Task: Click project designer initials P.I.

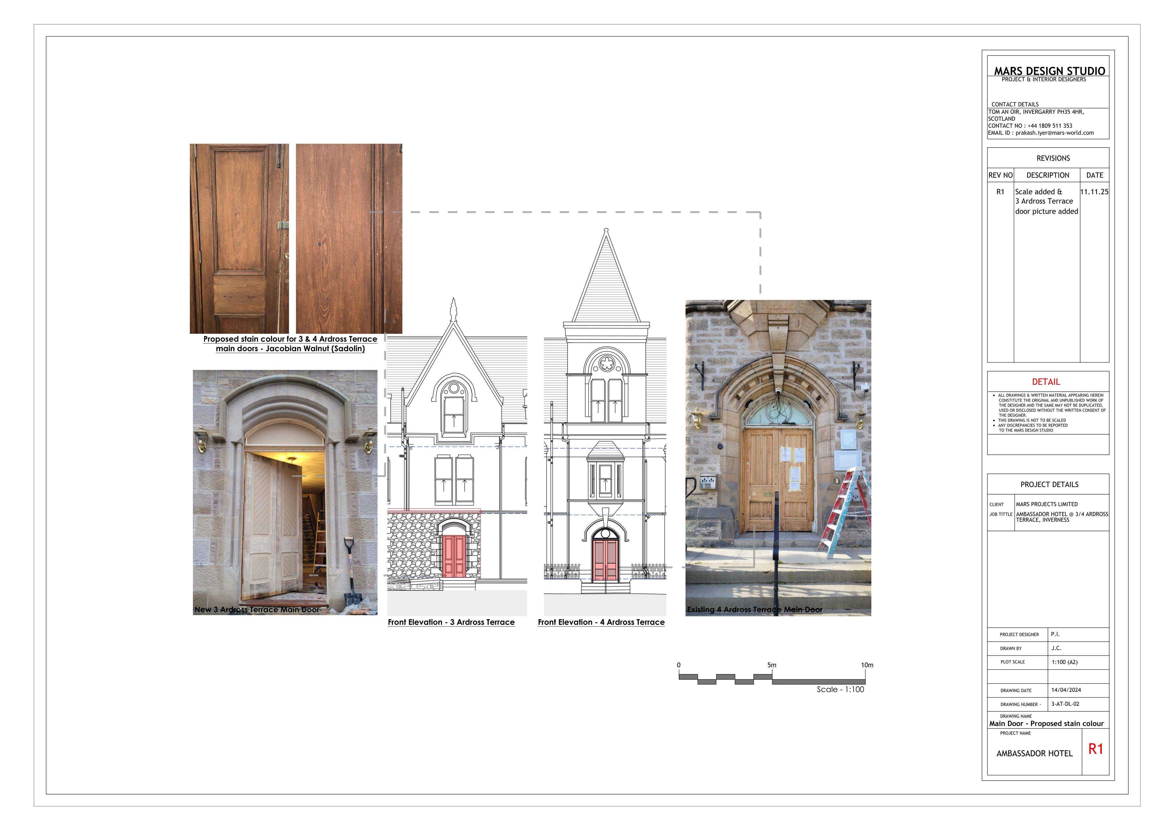Action: (1055, 634)
